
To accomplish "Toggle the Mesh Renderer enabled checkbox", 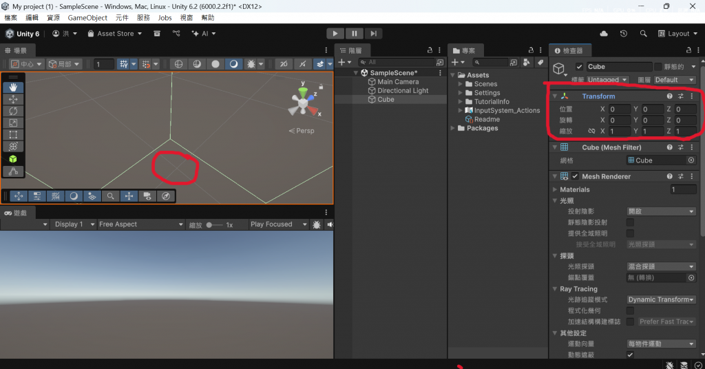I will point(575,177).
